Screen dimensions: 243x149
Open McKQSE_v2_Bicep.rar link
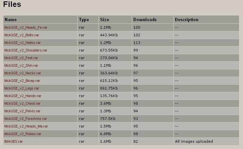(x=22, y=81)
